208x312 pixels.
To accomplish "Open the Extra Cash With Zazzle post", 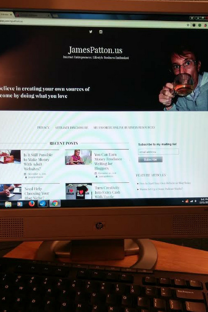I will pyautogui.click(x=107, y=192).
